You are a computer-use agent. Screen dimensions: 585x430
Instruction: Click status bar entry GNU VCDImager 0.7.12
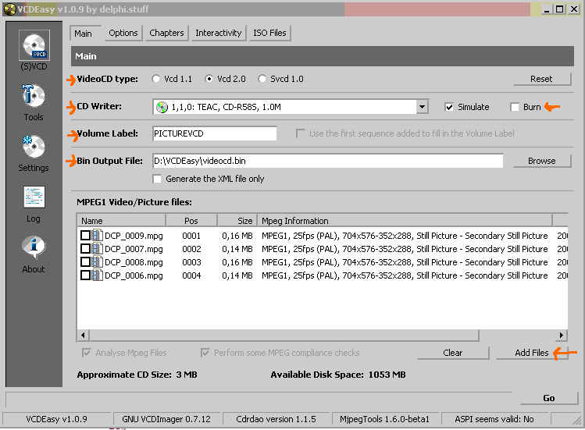(x=166, y=419)
